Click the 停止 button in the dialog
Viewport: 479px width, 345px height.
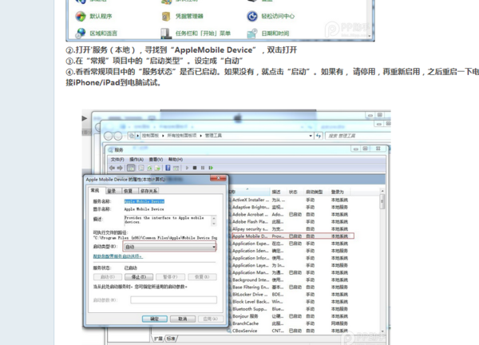click(x=139, y=277)
